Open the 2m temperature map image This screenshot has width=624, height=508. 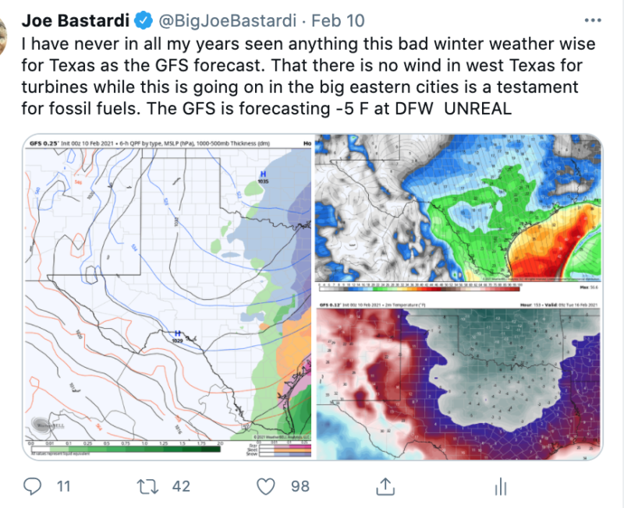click(x=459, y=381)
